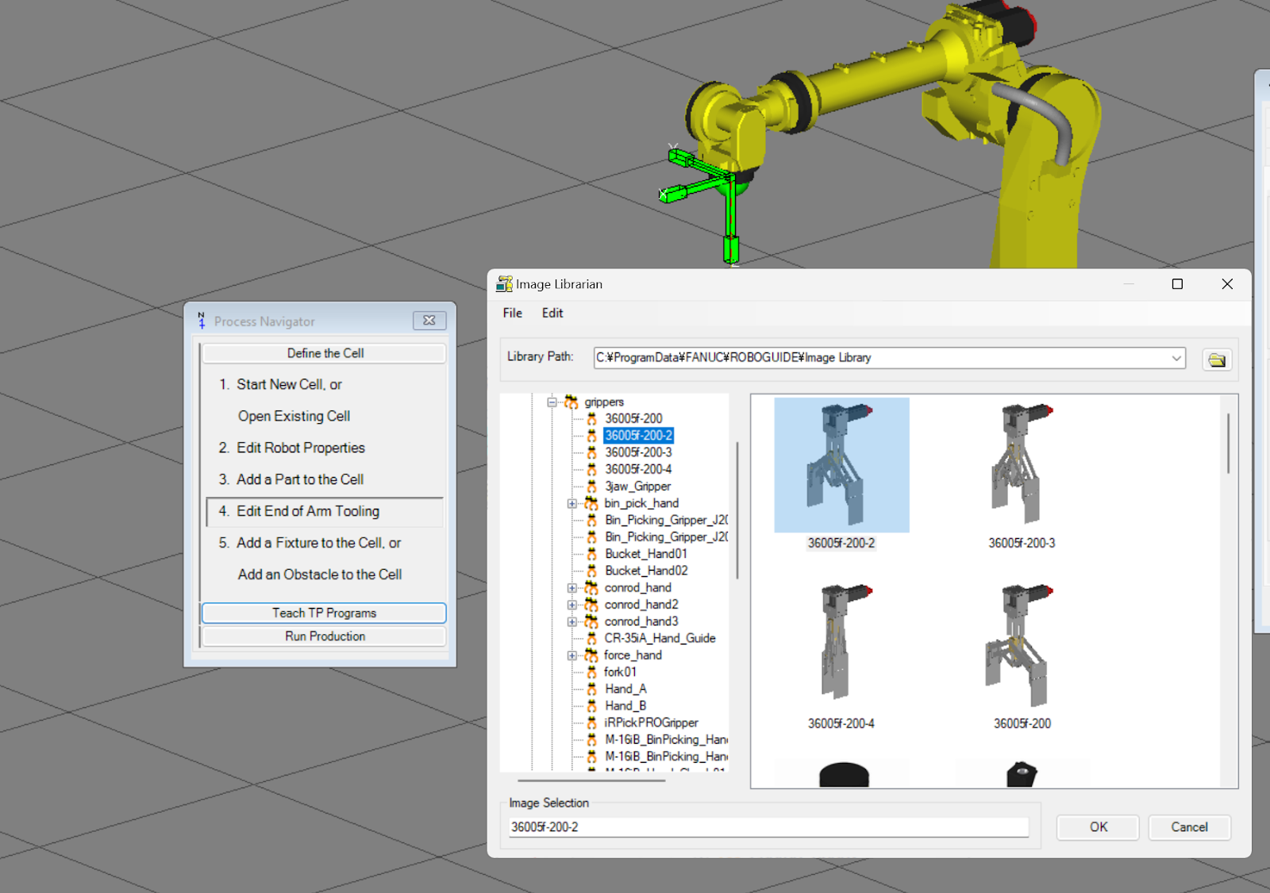Screen dimensions: 1270x893
Task: Select CR-35iA_Hand_Guide tree item
Action: 660,638
